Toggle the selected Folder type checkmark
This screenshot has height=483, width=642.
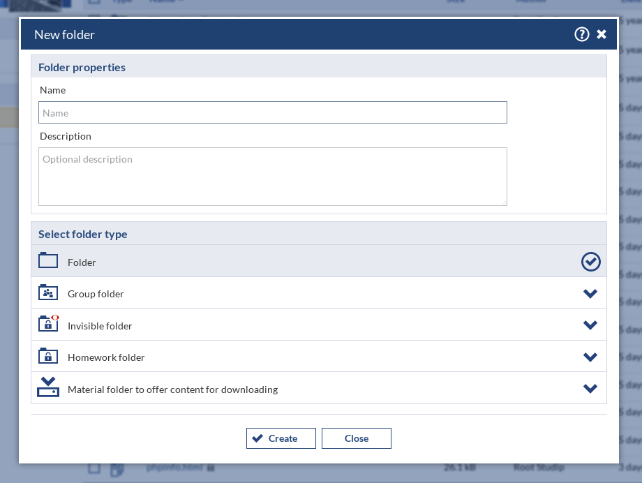tap(590, 262)
